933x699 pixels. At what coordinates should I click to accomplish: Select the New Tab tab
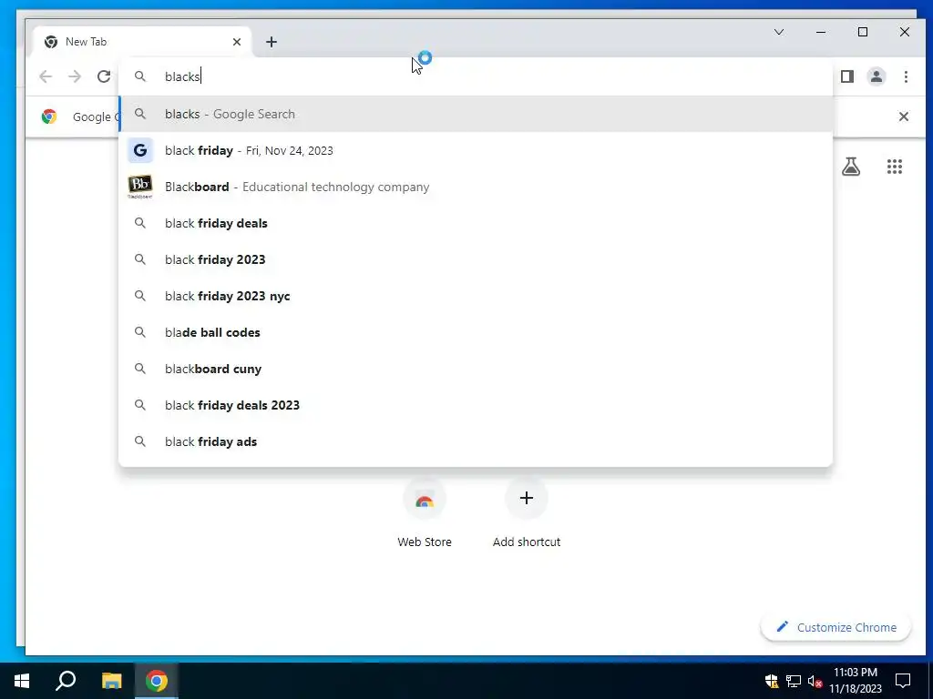[143, 42]
